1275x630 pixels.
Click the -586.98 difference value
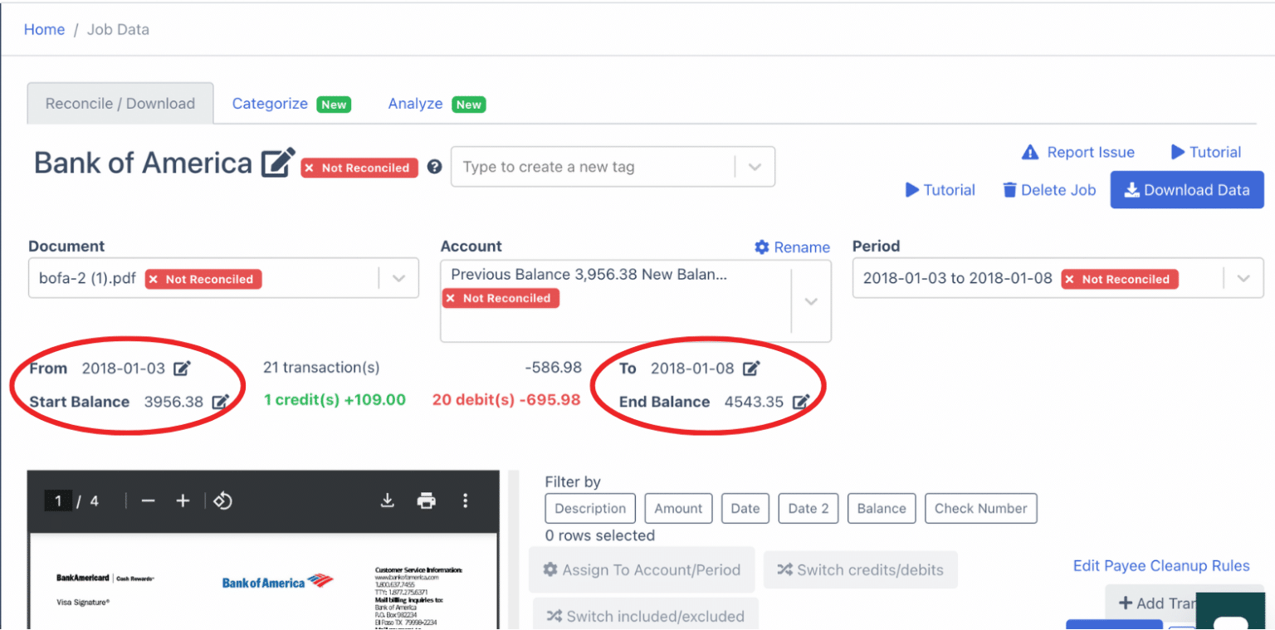point(554,367)
